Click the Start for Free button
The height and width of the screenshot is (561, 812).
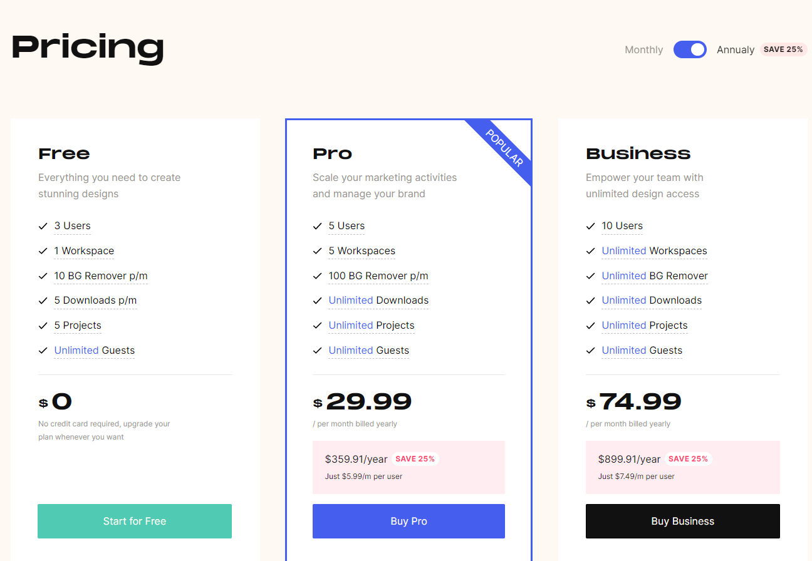click(135, 521)
